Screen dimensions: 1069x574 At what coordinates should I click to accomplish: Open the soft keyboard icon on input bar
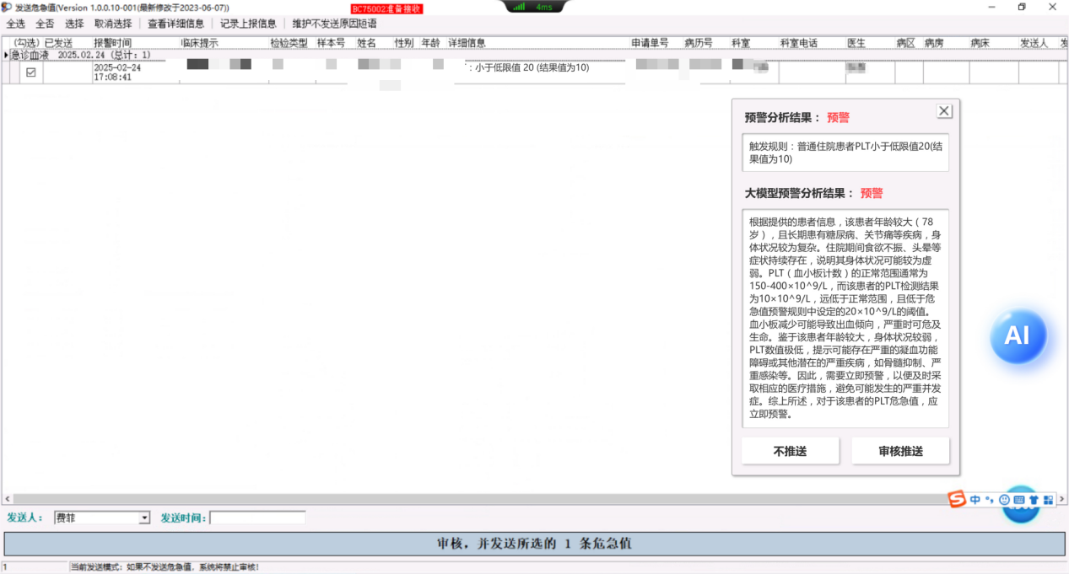(1018, 500)
